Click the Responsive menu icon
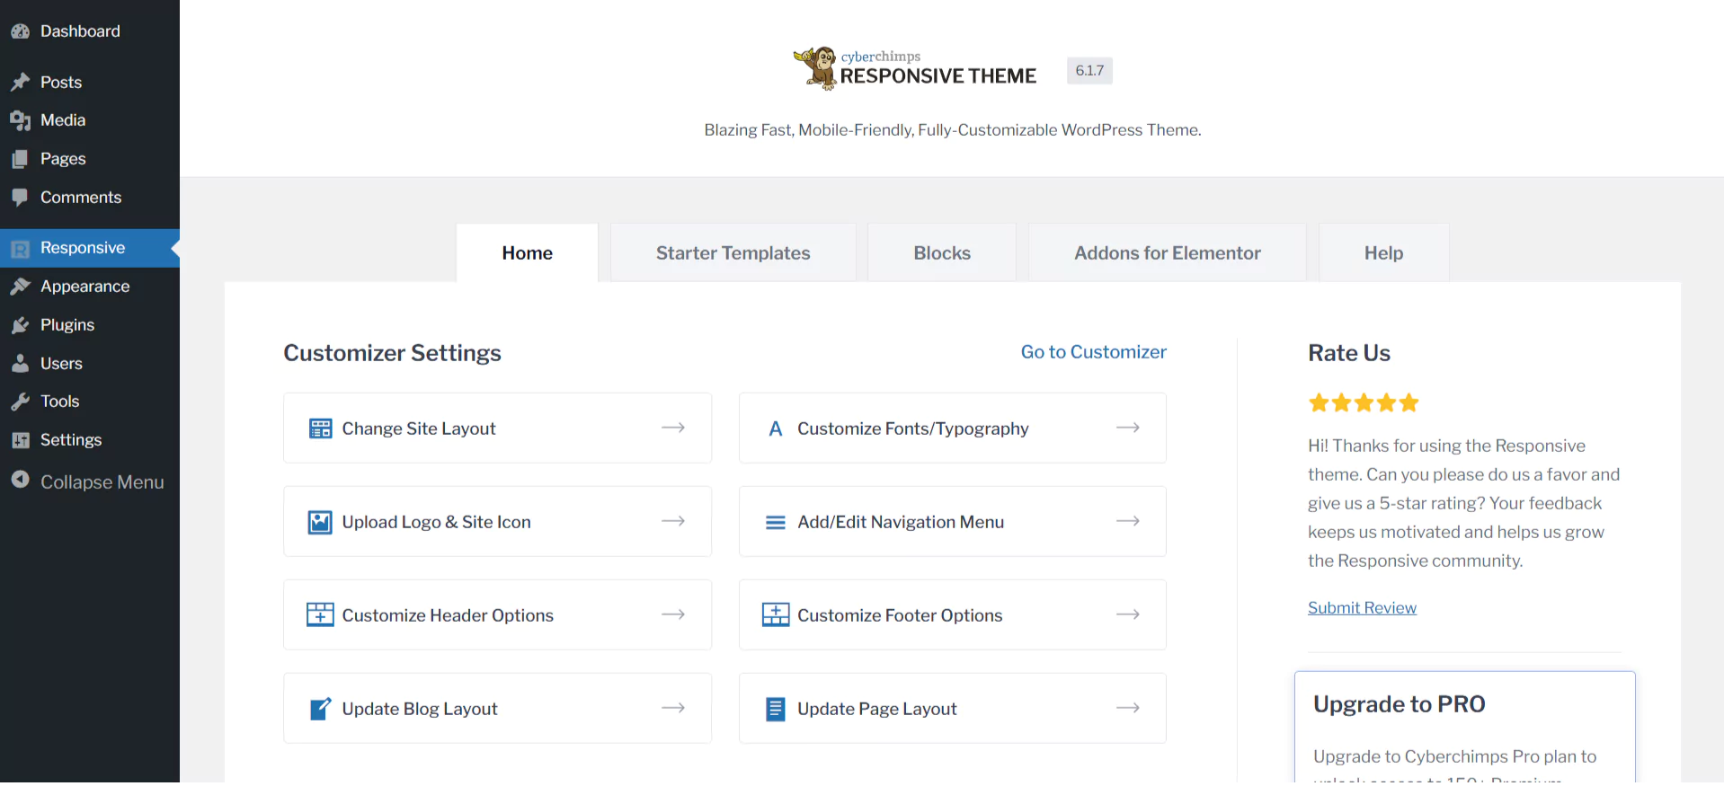The width and height of the screenshot is (1724, 786). pyautogui.click(x=21, y=249)
